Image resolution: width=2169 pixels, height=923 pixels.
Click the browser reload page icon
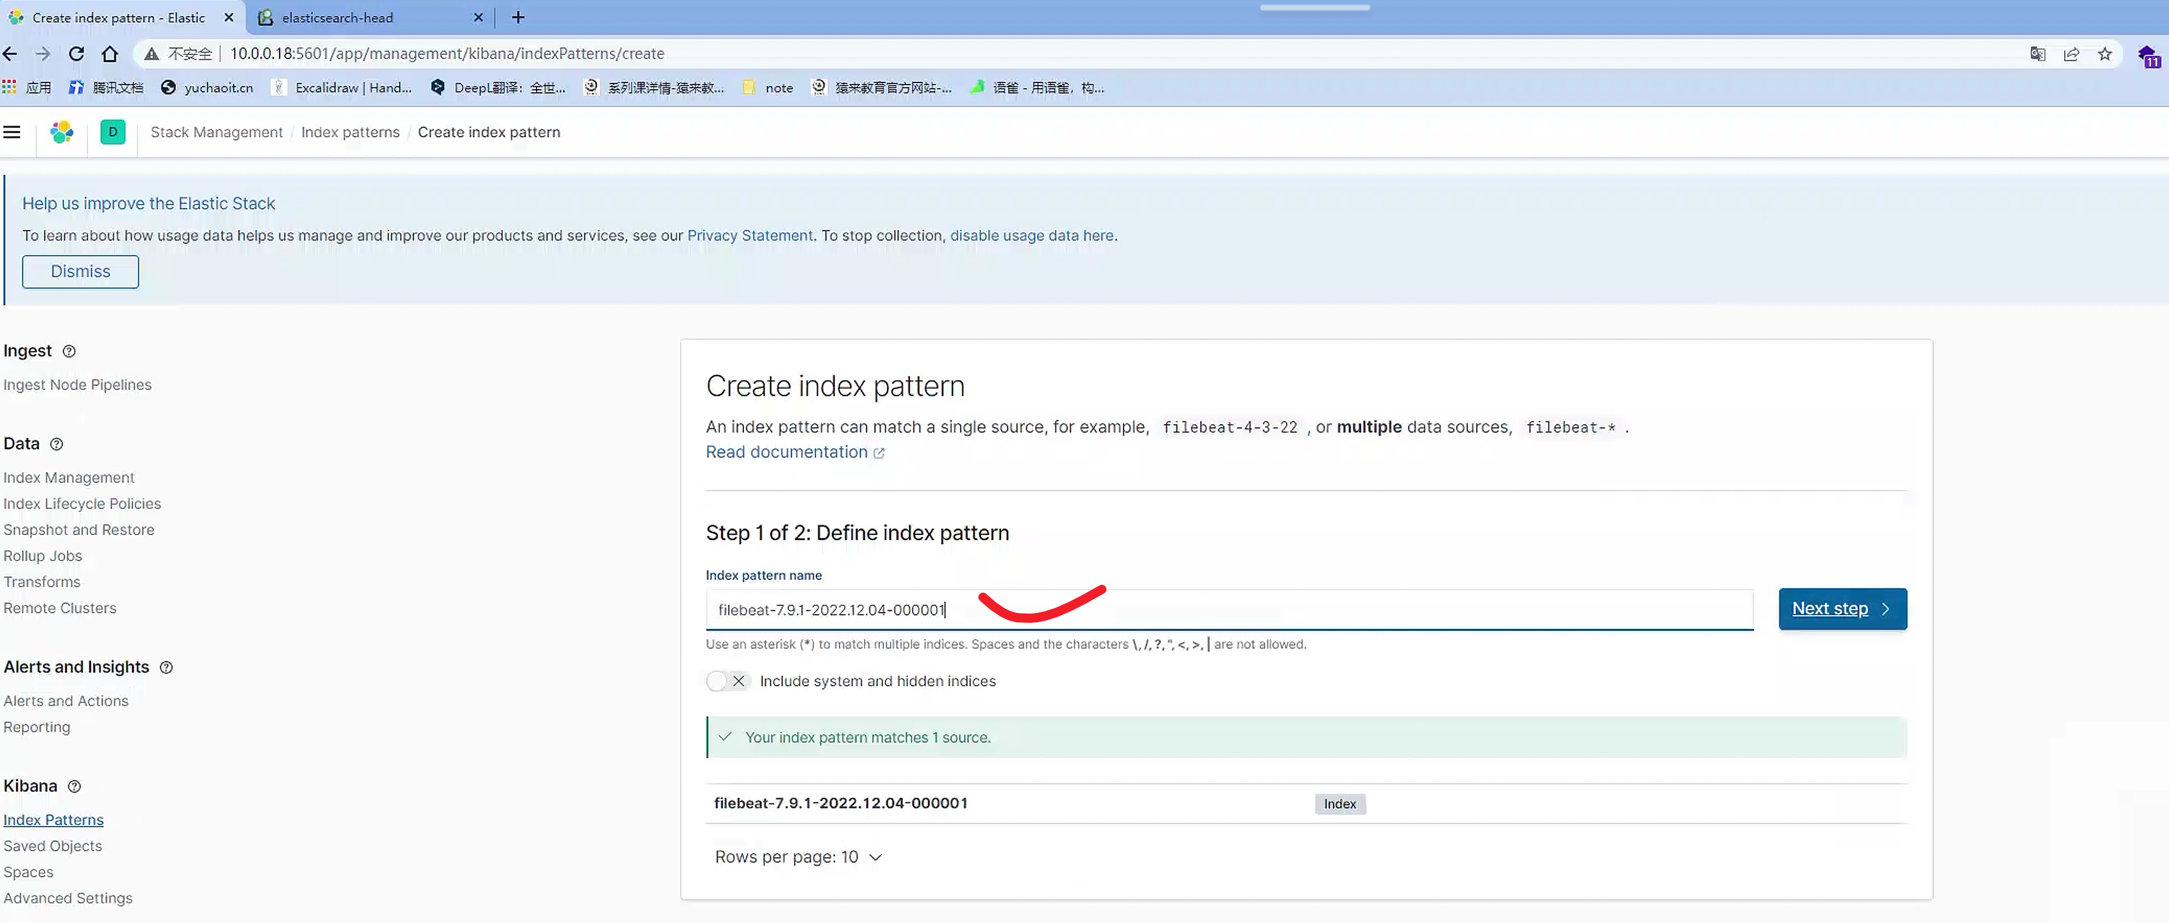pyautogui.click(x=76, y=54)
